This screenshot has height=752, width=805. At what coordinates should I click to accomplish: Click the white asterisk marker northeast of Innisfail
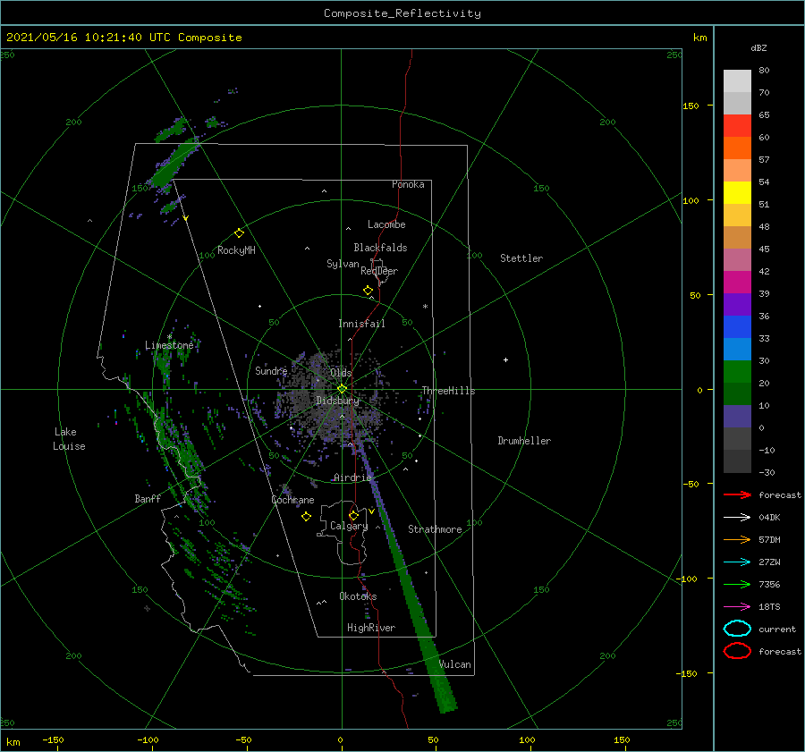425,307
